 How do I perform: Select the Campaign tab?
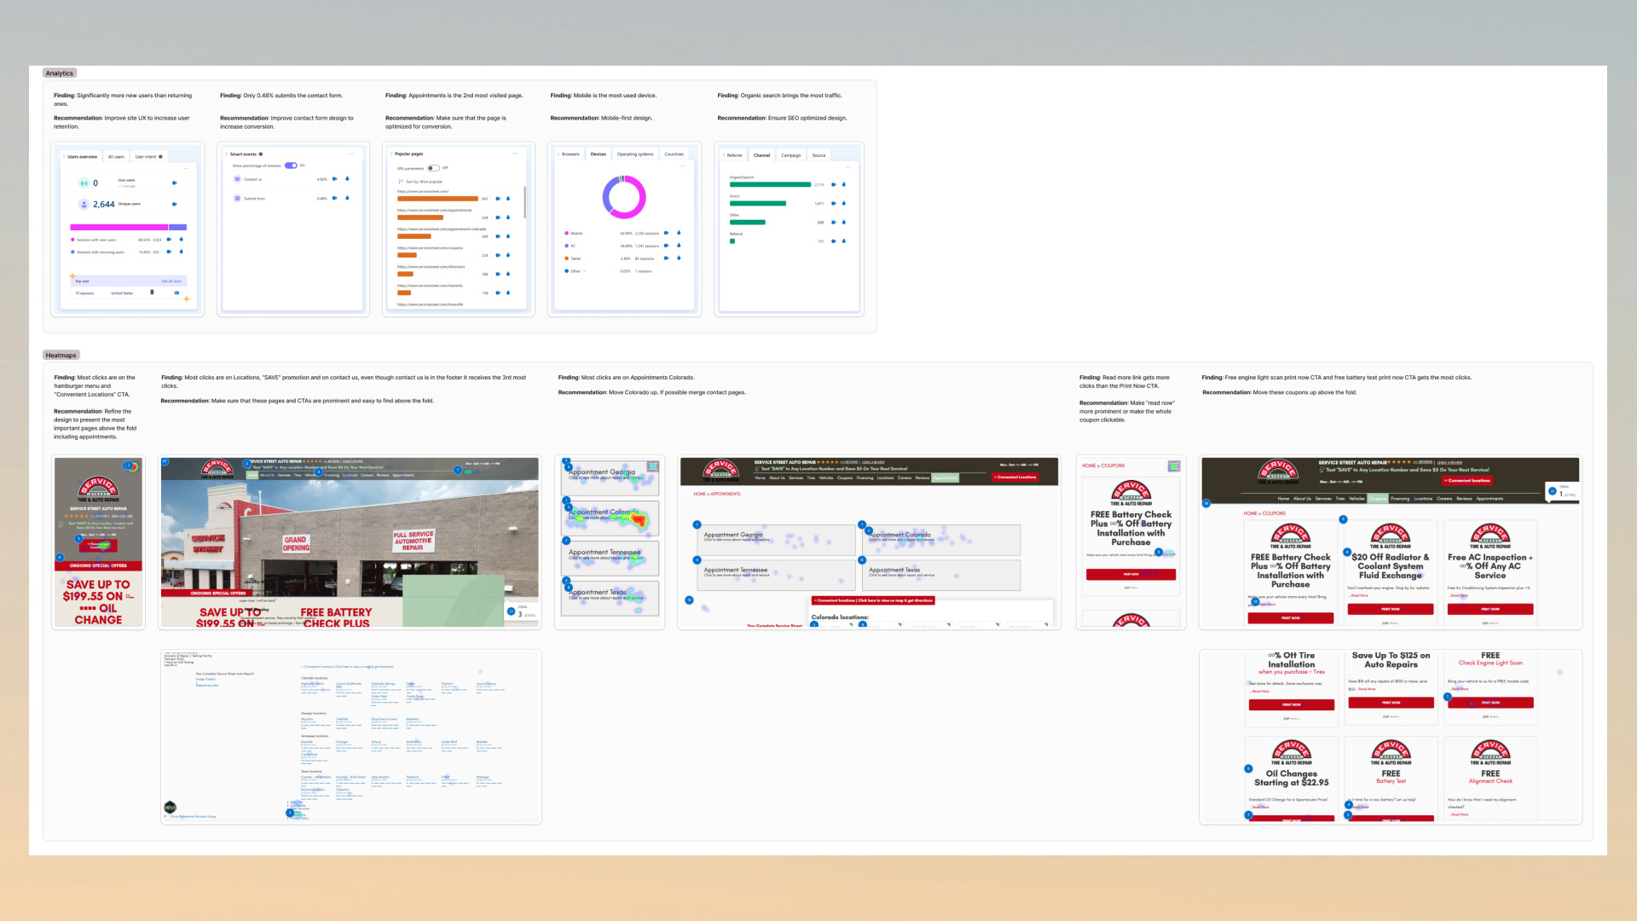pyautogui.click(x=791, y=155)
